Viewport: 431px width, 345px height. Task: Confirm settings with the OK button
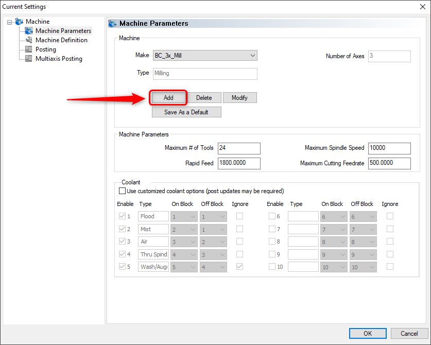[368, 334]
